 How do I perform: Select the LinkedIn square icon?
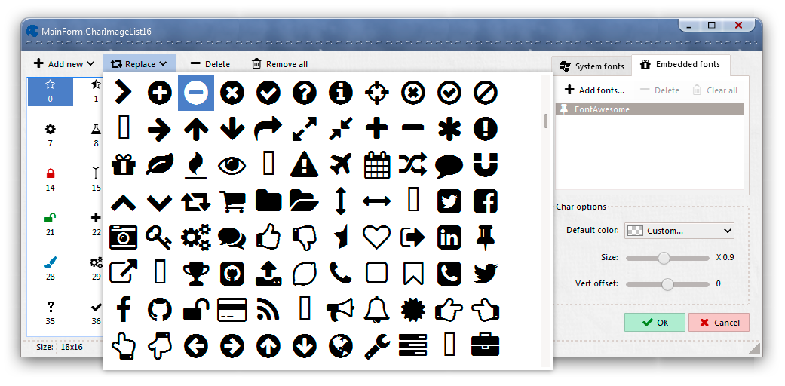449,237
